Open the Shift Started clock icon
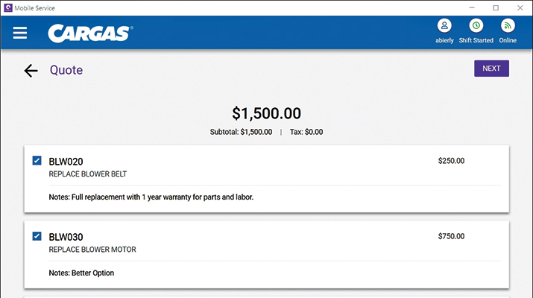Viewport: 533px width, 298px height. coord(476,26)
